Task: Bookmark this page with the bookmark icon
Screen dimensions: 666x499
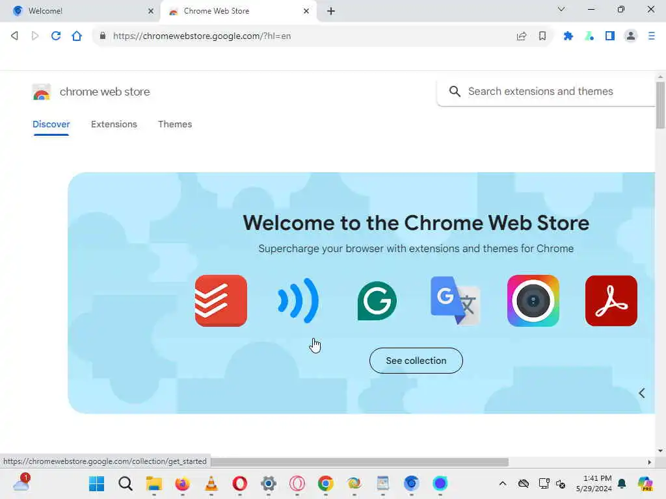Action: (x=542, y=36)
